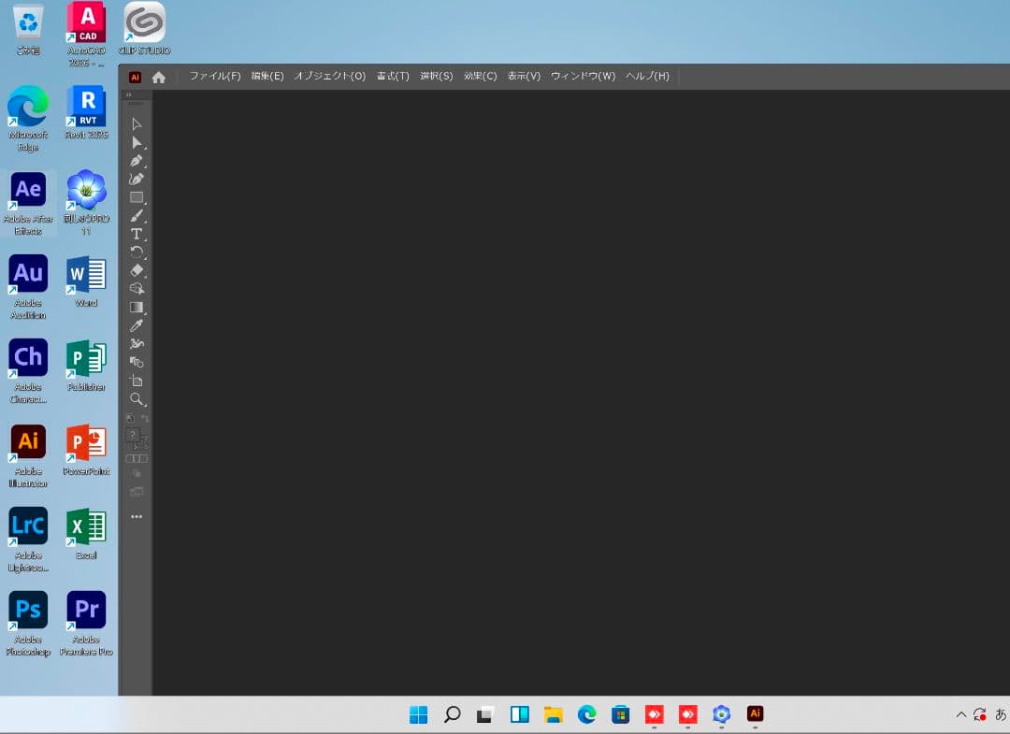Select the Type tool
1010x734 pixels.
coord(137,234)
